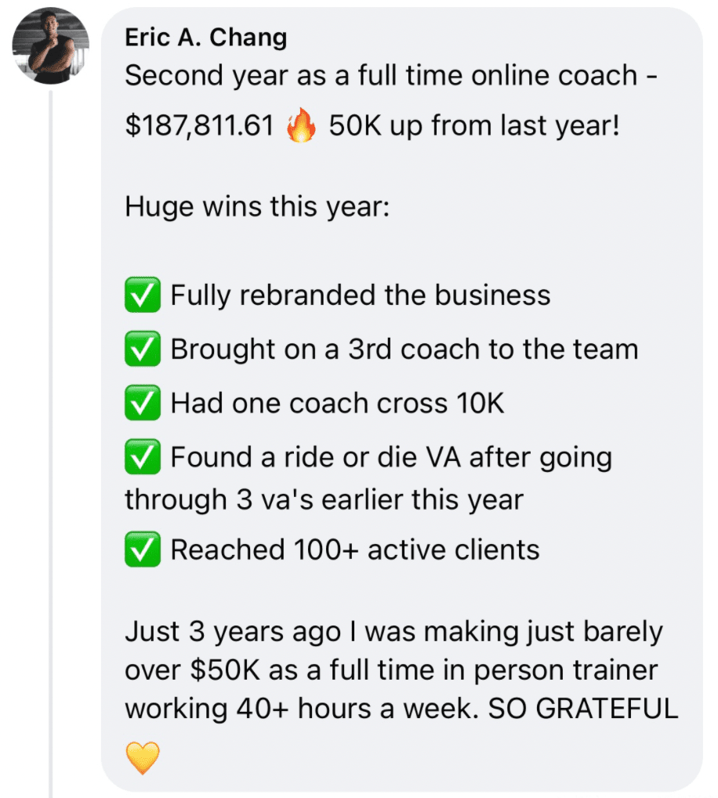Image resolution: width=718 pixels, height=798 pixels.
Task: Click the checkmark beside Found a ride or die VA
Action: [x=143, y=457]
